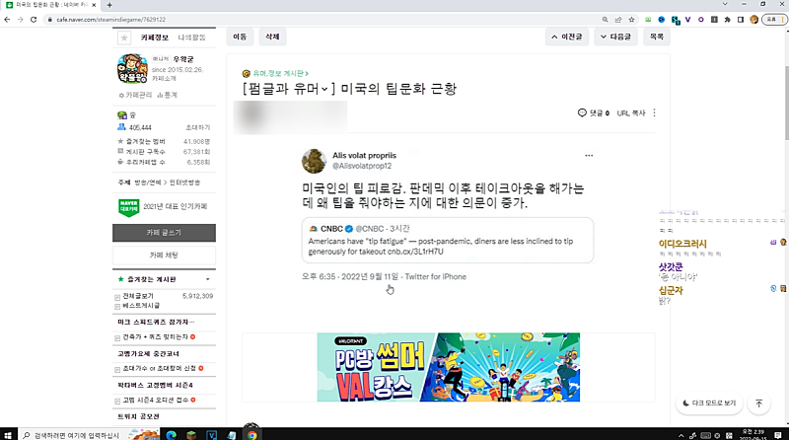
Task: Click the browser forward arrow
Action: [x=20, y=19]
